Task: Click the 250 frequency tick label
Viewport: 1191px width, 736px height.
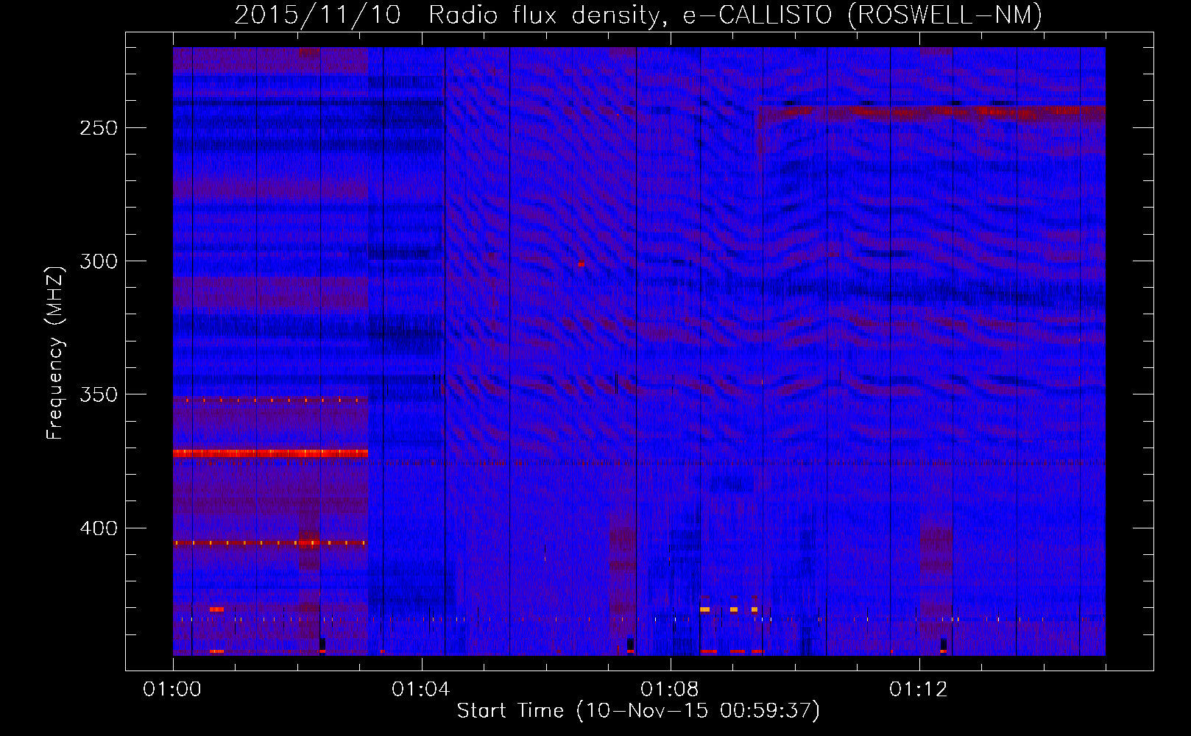Action: [99, 128]
